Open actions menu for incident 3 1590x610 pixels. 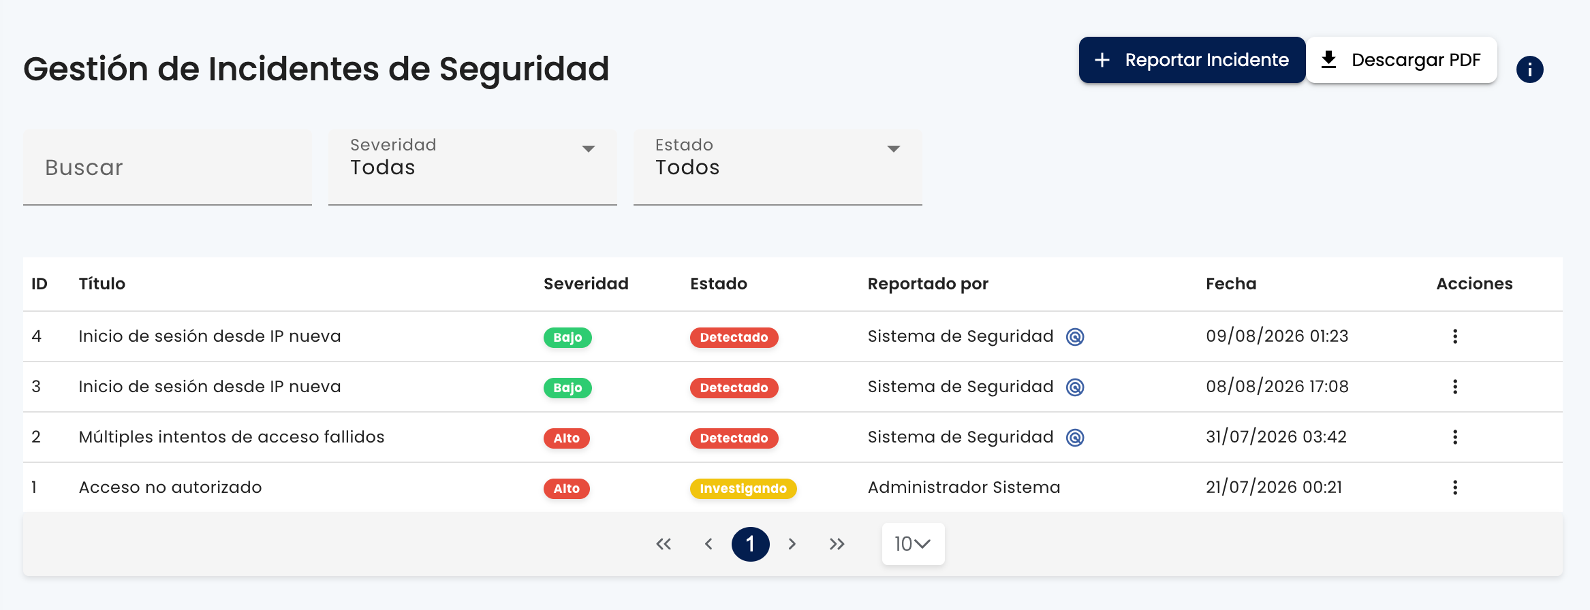click(1455, 387)
